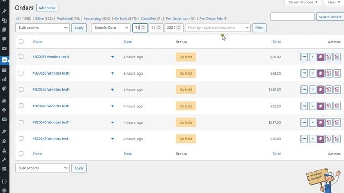
Task: Click stepper arrows on year 2021 field
Action: pyautogui.click(x=178, y=28)
